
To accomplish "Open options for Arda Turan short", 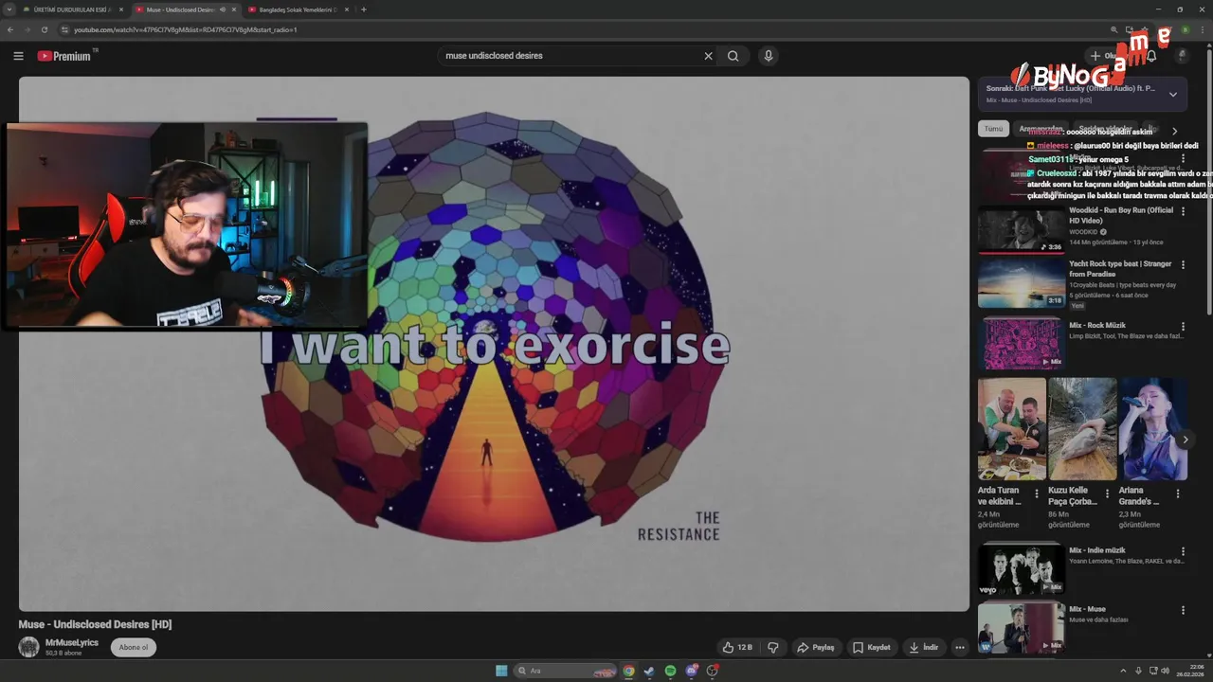I will point(1036,494).
